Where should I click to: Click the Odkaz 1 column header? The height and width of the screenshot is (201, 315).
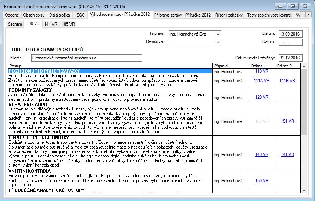(262, 66)
